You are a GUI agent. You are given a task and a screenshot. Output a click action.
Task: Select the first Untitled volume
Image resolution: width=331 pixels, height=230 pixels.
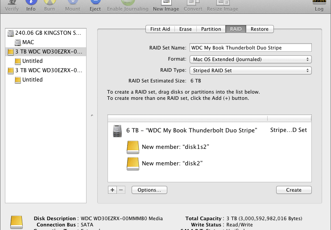tap(46, 61)
